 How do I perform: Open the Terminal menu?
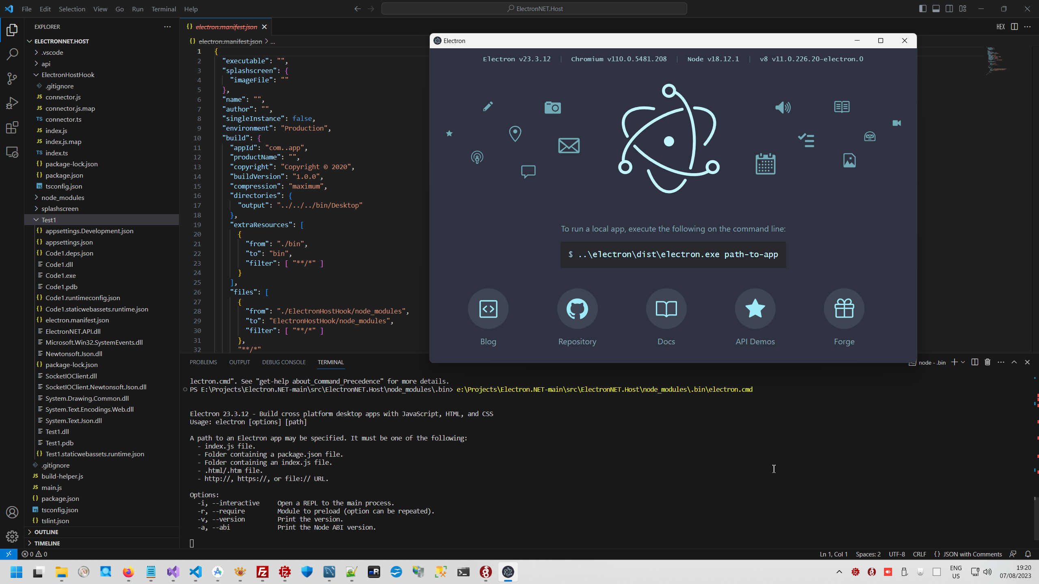click(x=164, y=9)
